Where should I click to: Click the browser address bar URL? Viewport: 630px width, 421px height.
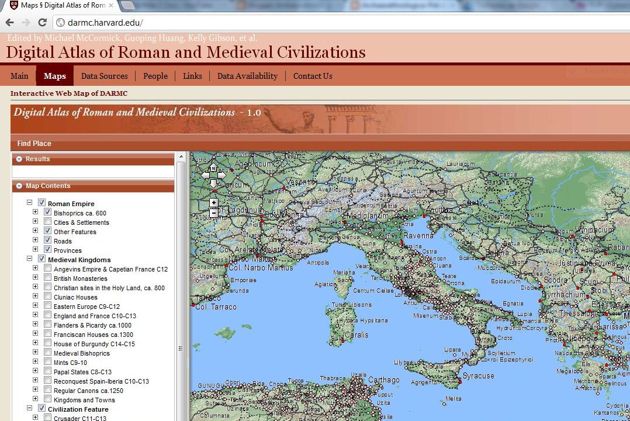(x=105, y=22)
